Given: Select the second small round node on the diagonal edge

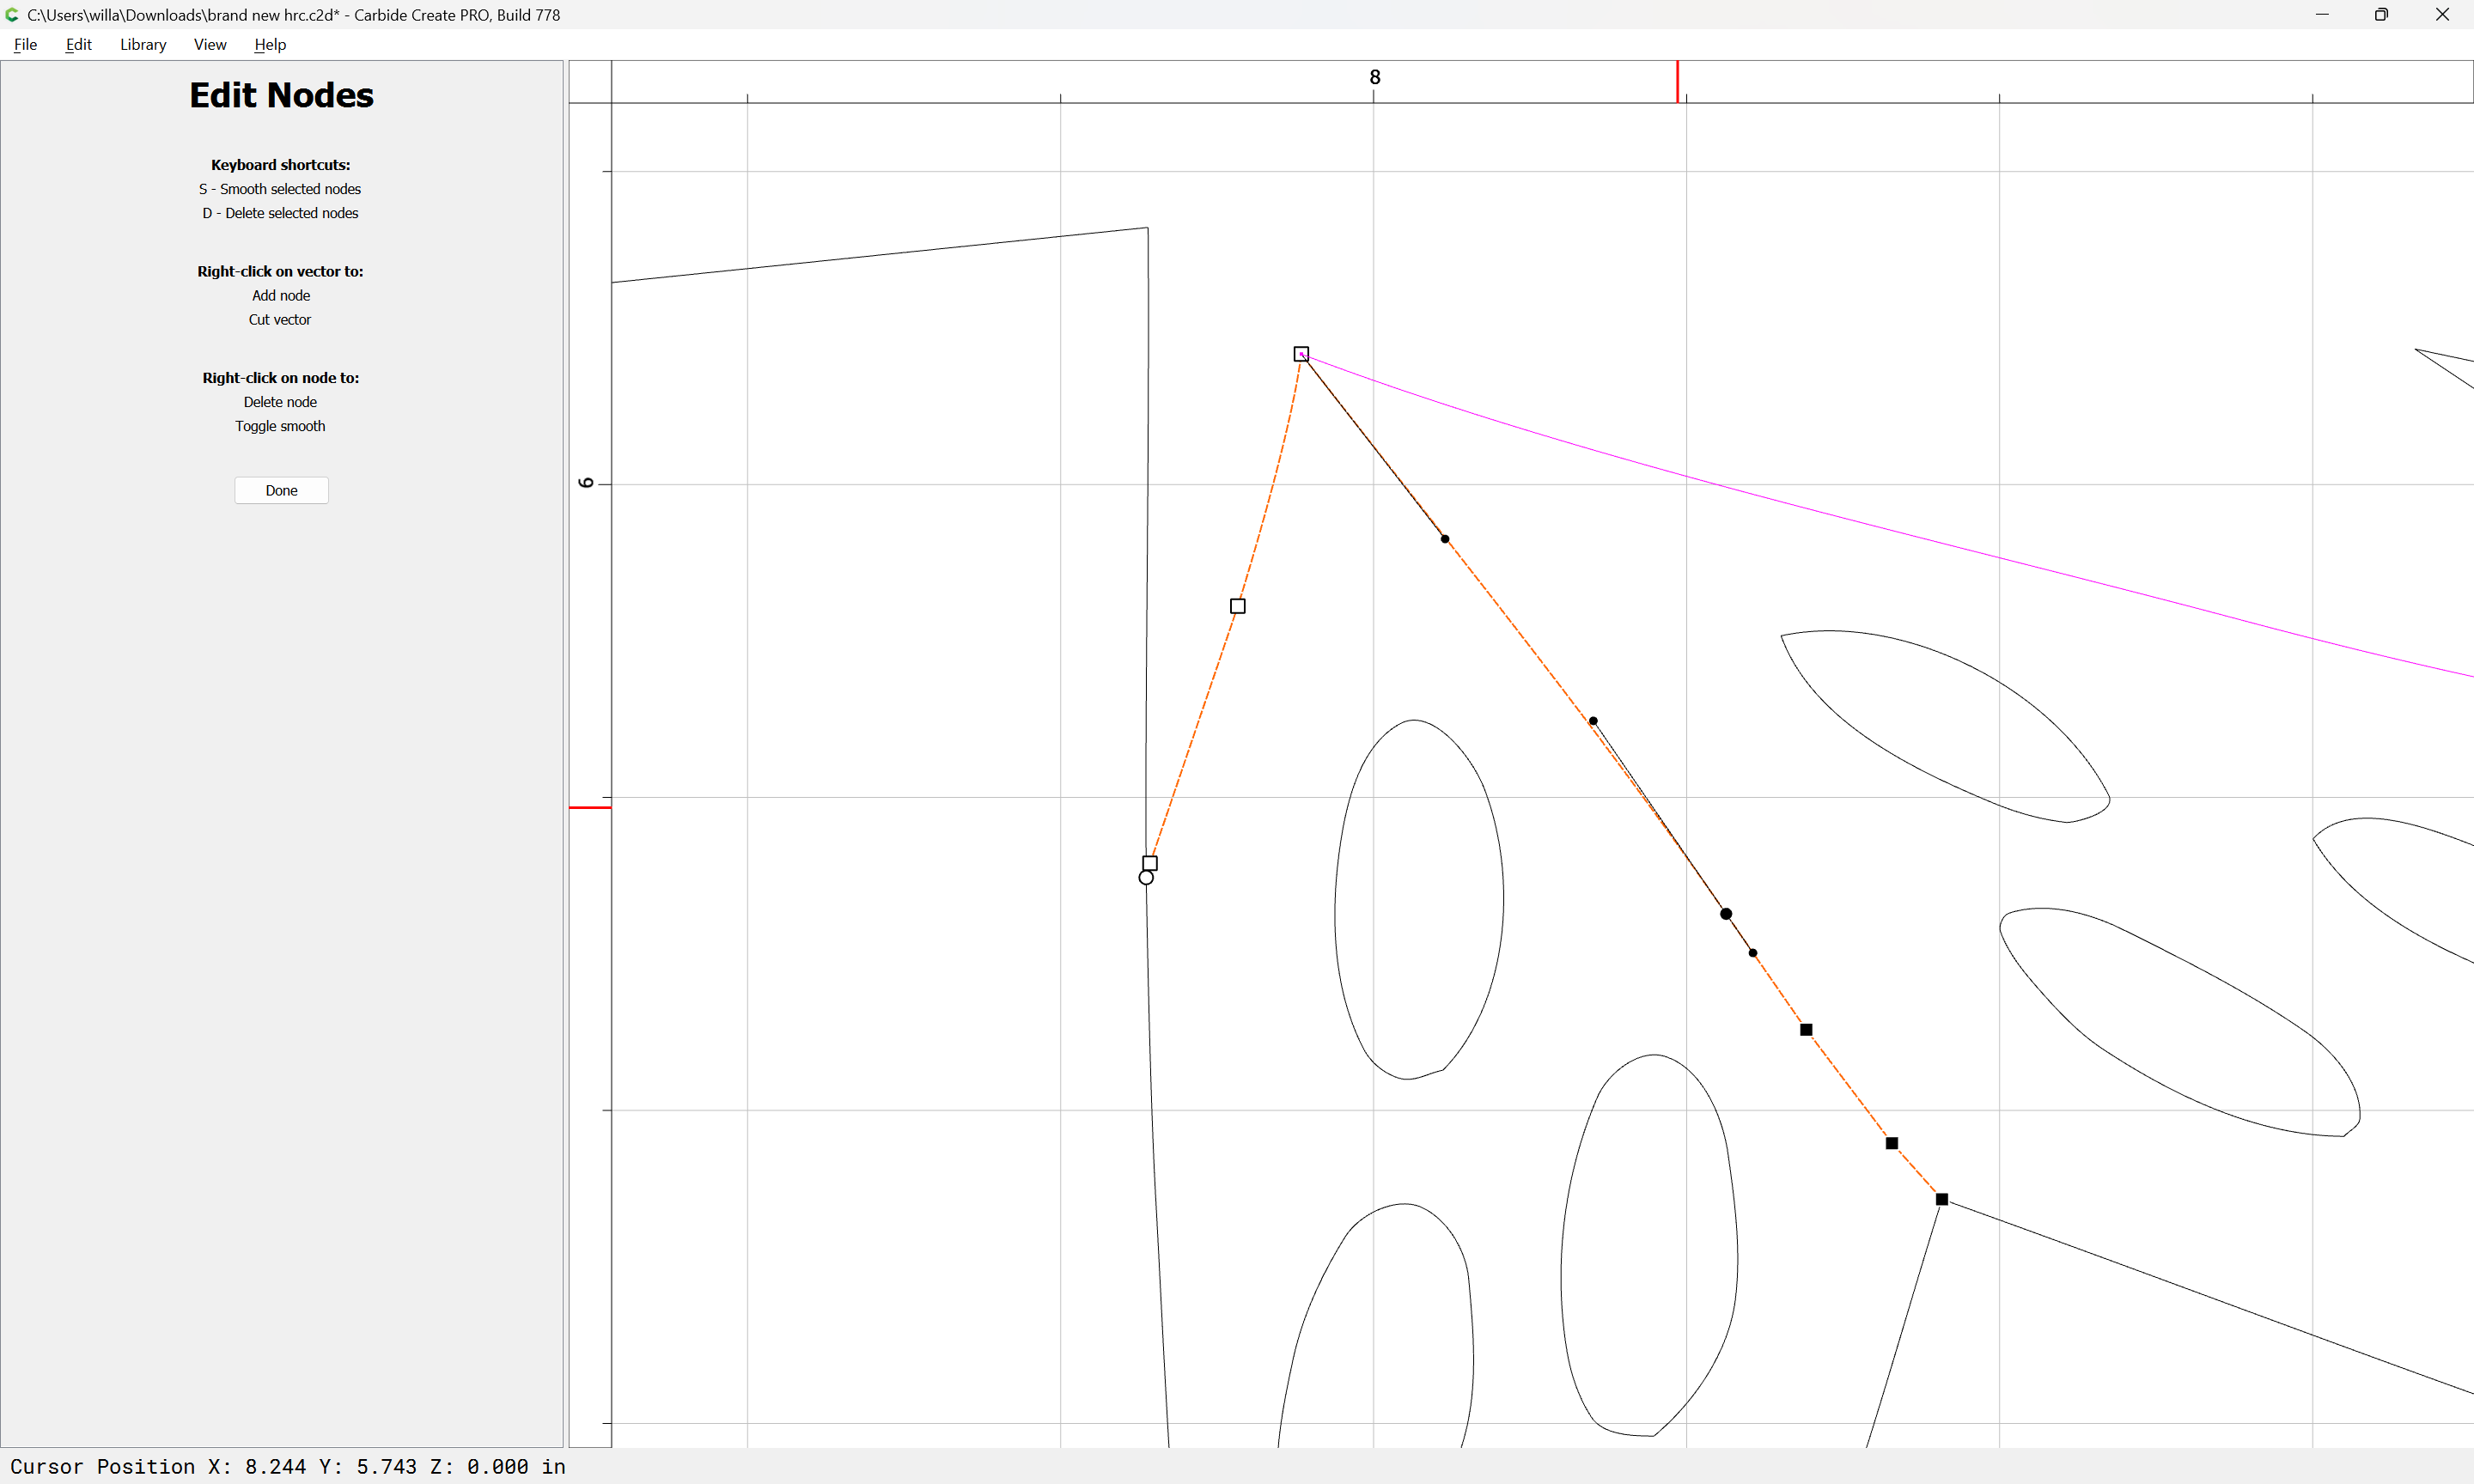Looking at the screenshot, I should coord(1593,721).
